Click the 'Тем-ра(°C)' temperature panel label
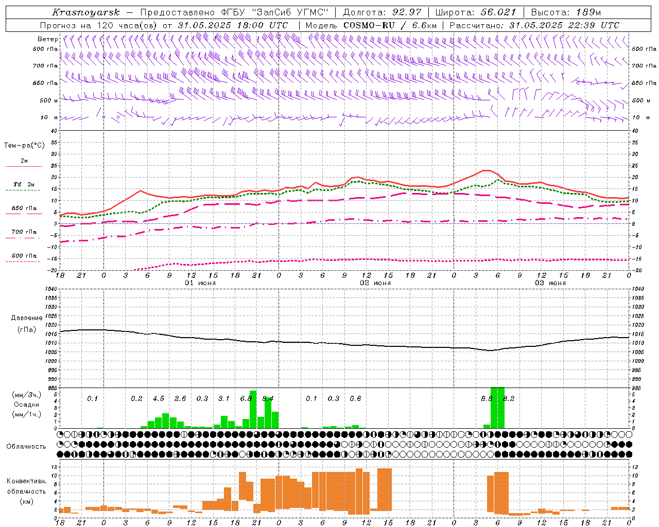Viewport: 659px width, 527px height. [x=24, y=146]
